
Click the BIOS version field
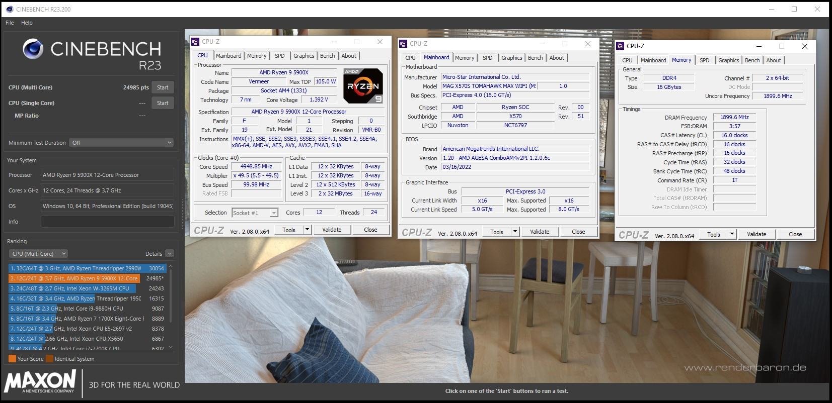pos(515,158)
